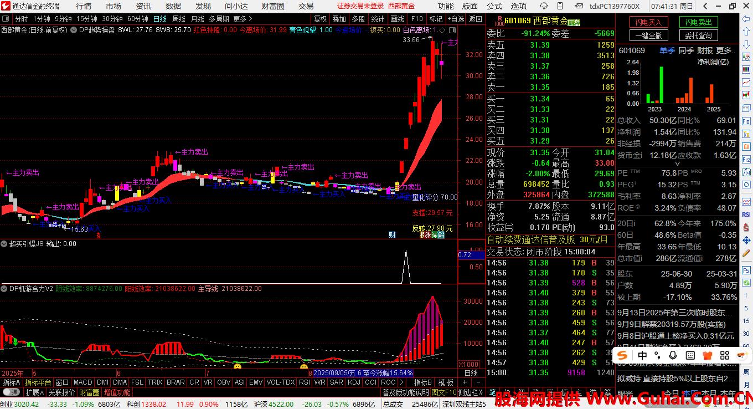Click the '闪电买入' button

(x=649, y=22)
